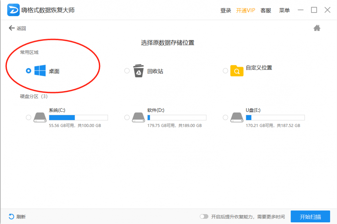Click the 软件(D:) usage bar
This screenshot has width=337, height=224.
(x=177, y=117)
